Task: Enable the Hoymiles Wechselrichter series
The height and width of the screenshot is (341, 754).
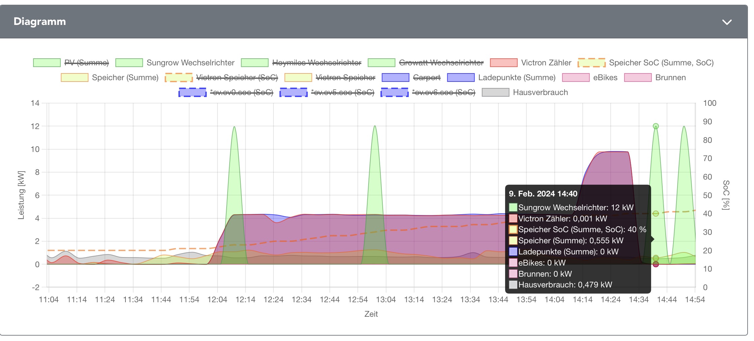Action: click(316, 63)
